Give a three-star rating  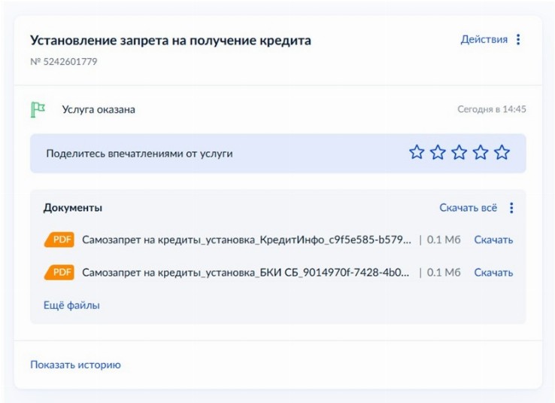pyautogui.click(x=459, y=153)
